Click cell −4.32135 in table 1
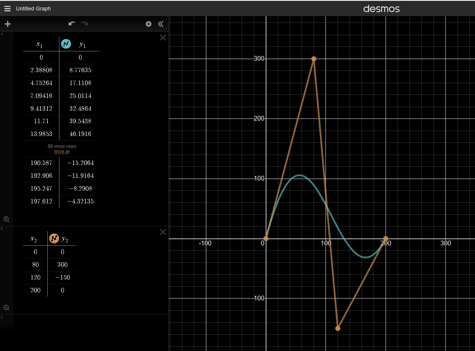 [80, 201]
